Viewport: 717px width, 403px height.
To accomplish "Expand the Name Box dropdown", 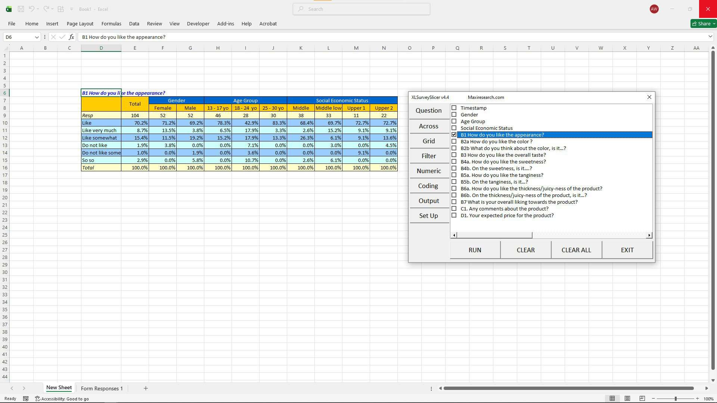I will 37,37.
